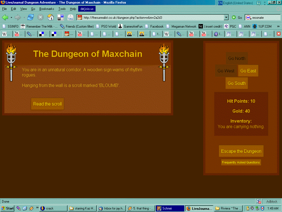
Task: Click the TAG icon in the toolbar
Action: coord(70,17)
